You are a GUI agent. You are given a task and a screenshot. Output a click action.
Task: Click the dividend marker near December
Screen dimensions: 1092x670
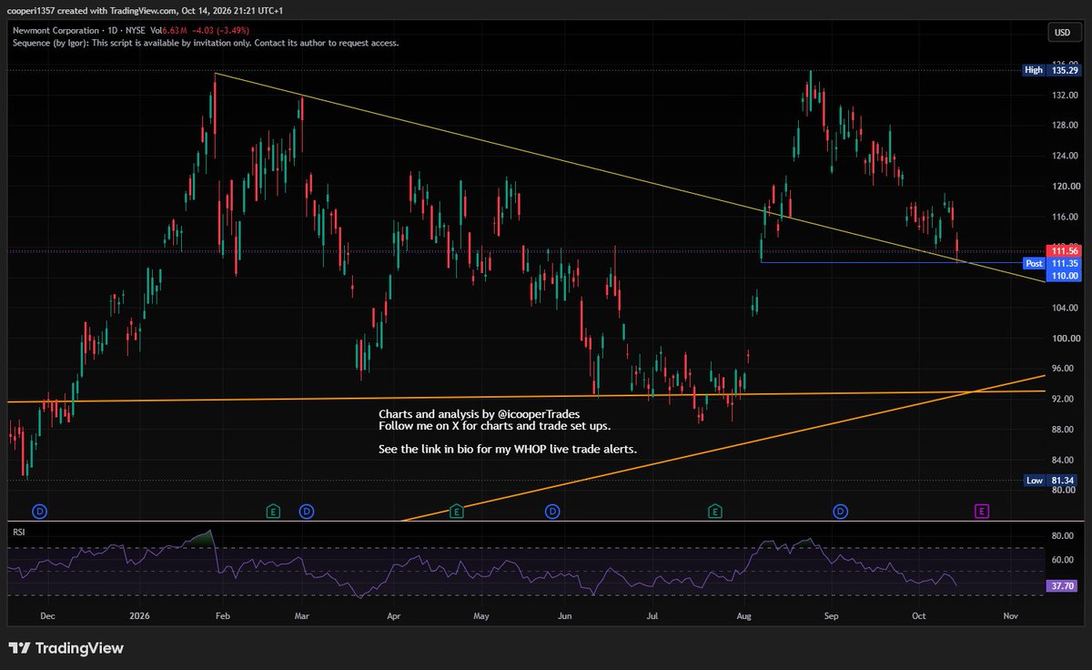(x=39, y=512)
